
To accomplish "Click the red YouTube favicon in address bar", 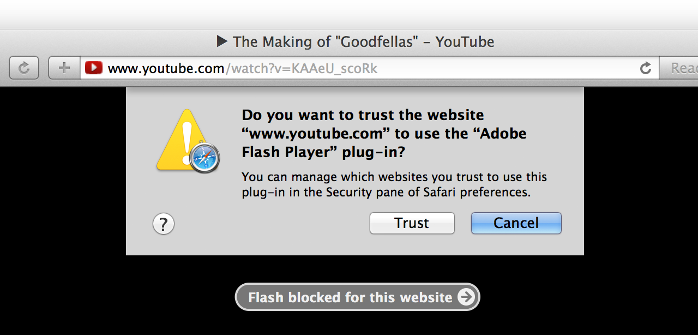I will click(x=94, y=68).
